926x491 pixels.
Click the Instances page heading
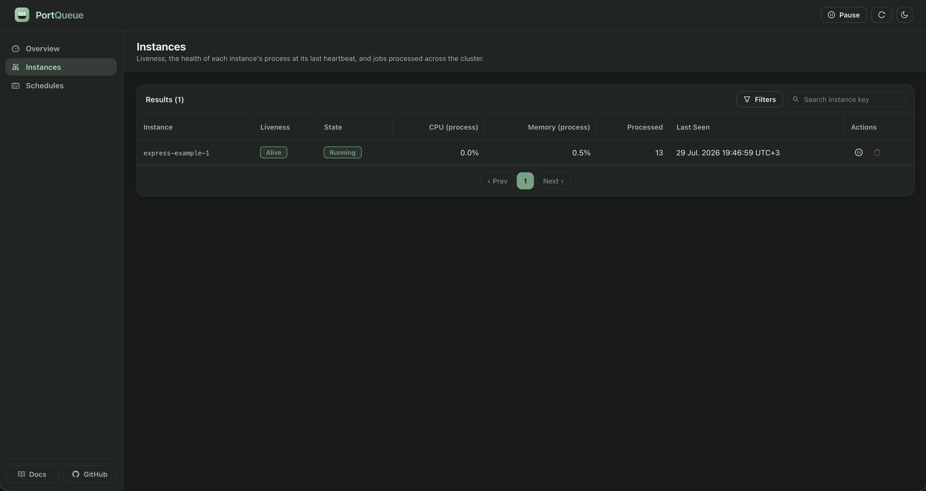[x=161, y=47]
